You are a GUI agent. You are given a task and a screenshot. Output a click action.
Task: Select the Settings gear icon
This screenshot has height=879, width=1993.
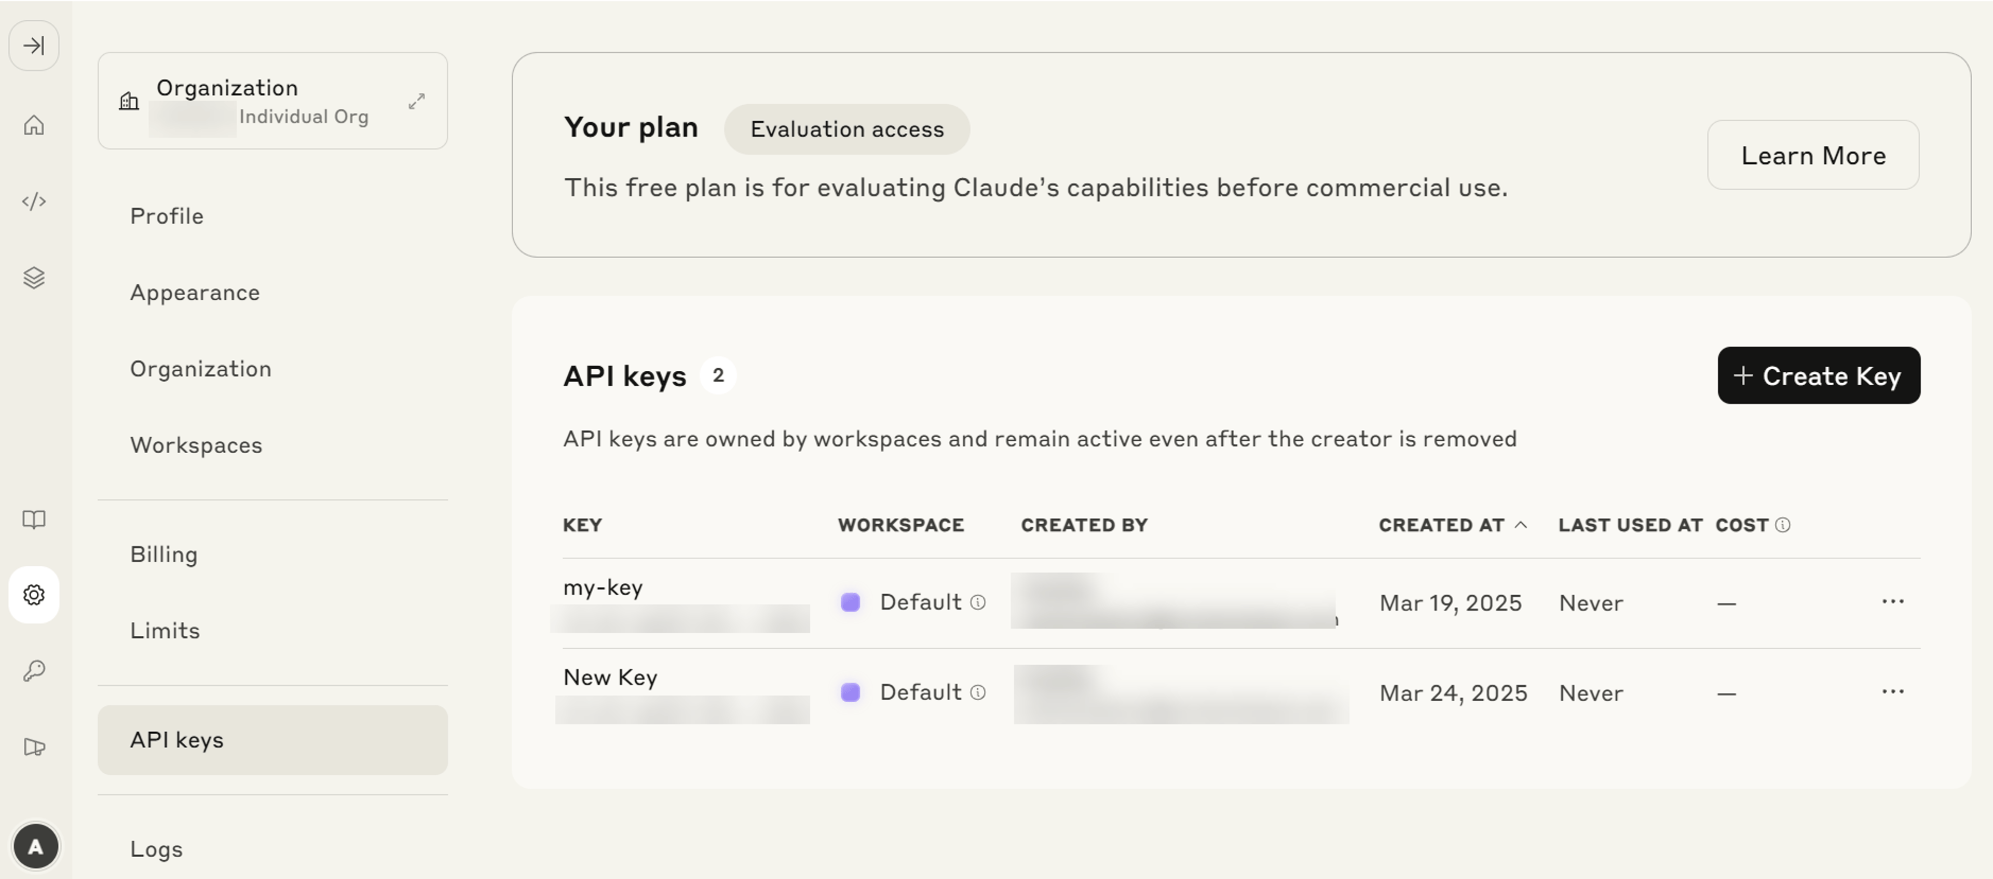click(34, 594)
